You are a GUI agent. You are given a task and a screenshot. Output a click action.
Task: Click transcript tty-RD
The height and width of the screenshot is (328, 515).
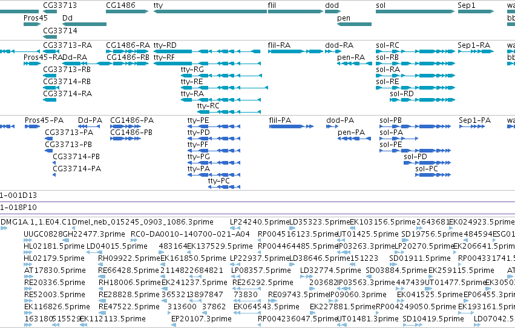click(x=207, y=51)
